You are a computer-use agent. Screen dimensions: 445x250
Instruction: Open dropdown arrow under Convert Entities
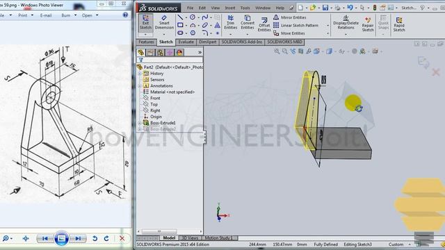(248, 35)
